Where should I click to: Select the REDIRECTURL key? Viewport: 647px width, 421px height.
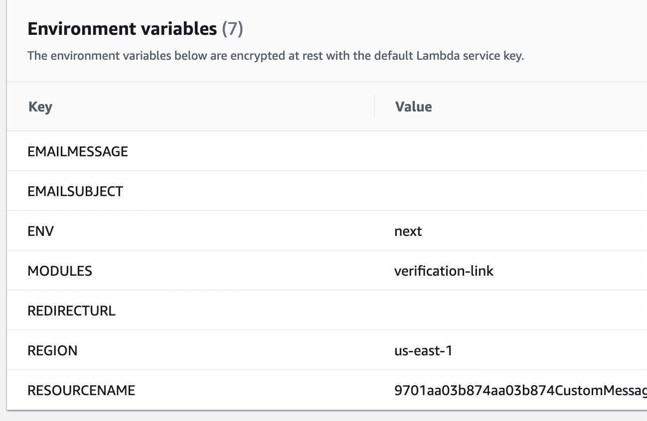click(71, 311)
